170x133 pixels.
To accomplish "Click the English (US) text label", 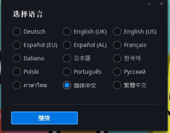I will pyautogui.click(x=140, y=32).
